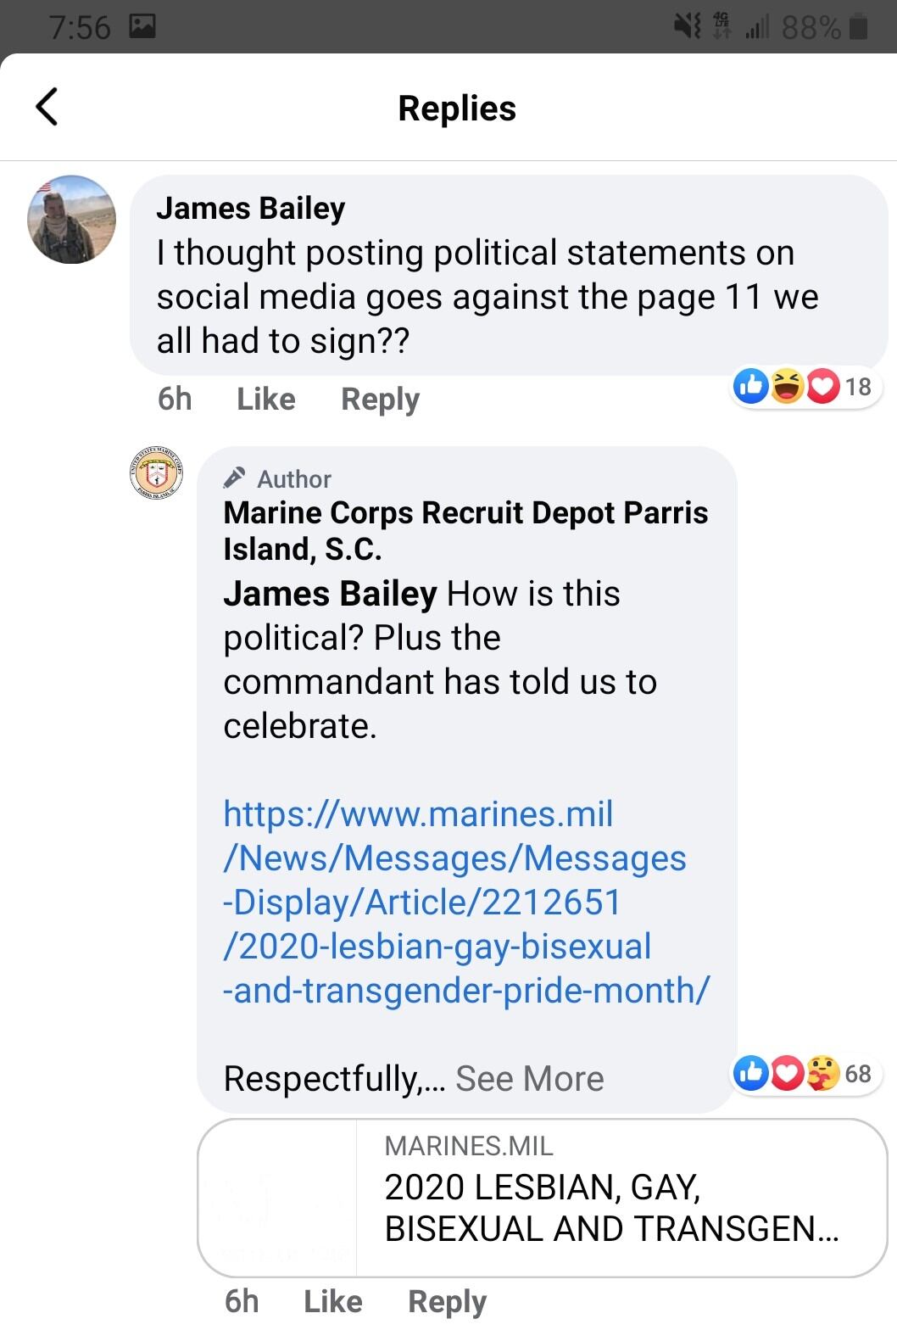
Task: Open James Bailey's profile picture
Action: coord(72,220)
